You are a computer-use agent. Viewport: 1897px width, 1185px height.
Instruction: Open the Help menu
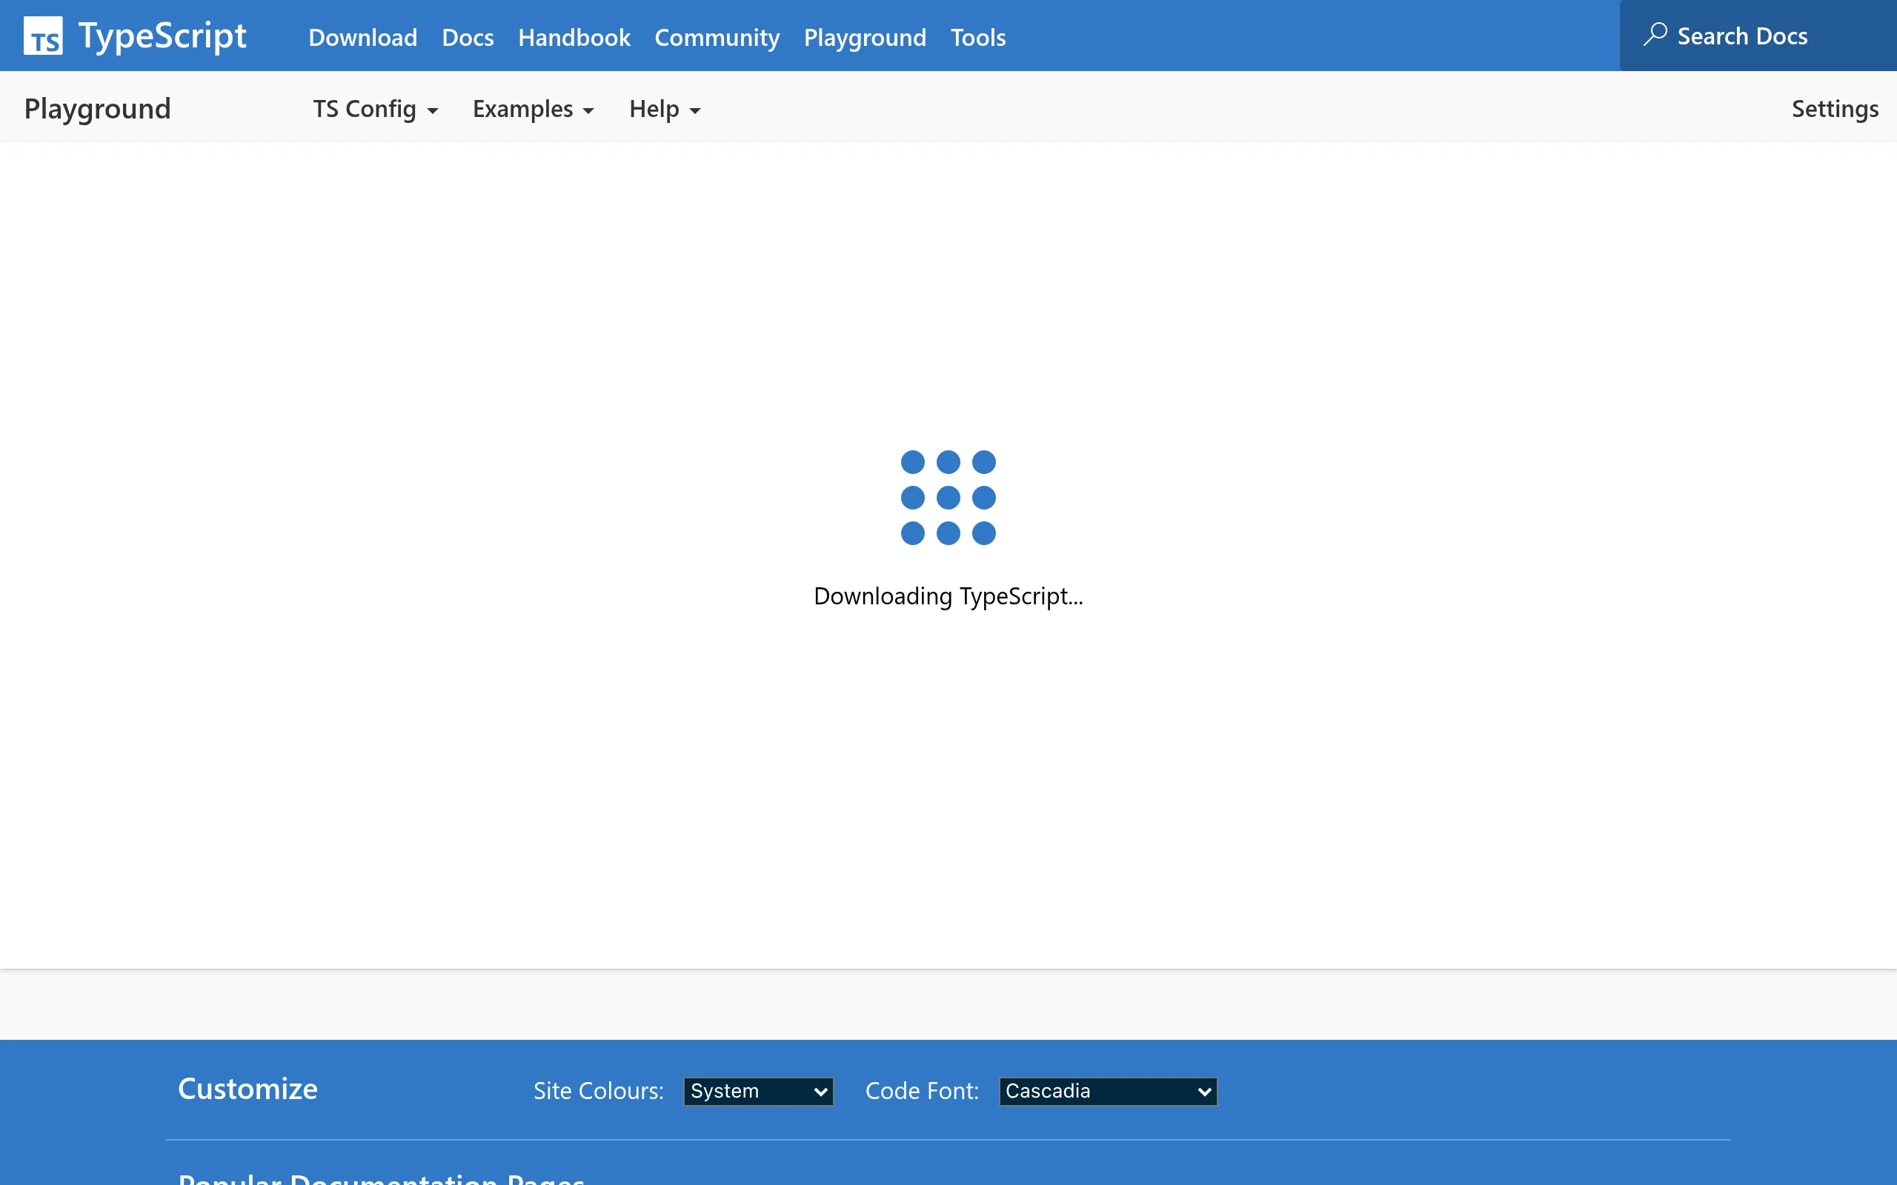click(654, 109)
